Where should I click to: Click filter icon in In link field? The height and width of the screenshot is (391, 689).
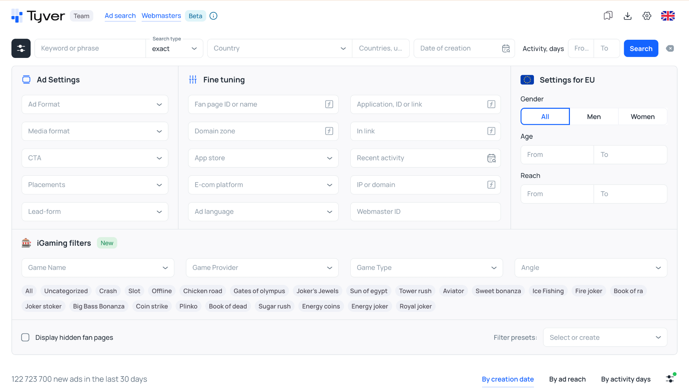pyautogui.click(x=491, y=131)
